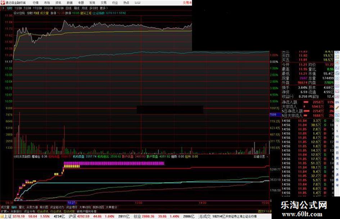
Task: Select the 成交量 indicator tab
Action: click(5, 207)
